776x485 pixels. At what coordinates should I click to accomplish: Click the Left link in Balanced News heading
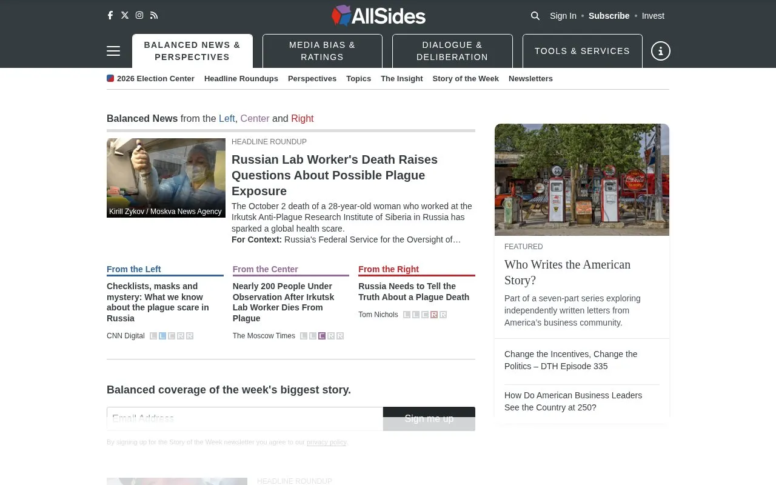point(227,119)
